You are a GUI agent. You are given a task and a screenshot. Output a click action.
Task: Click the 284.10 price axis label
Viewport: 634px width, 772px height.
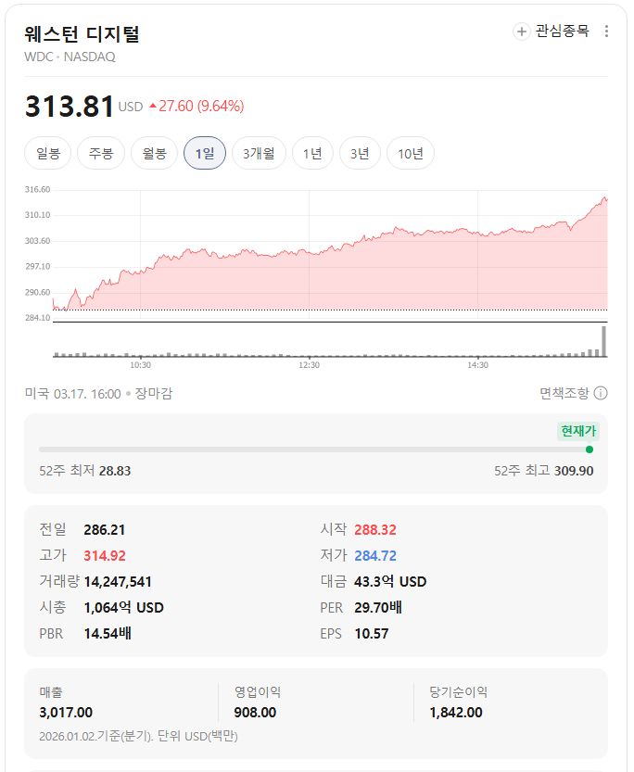(37, 318)
